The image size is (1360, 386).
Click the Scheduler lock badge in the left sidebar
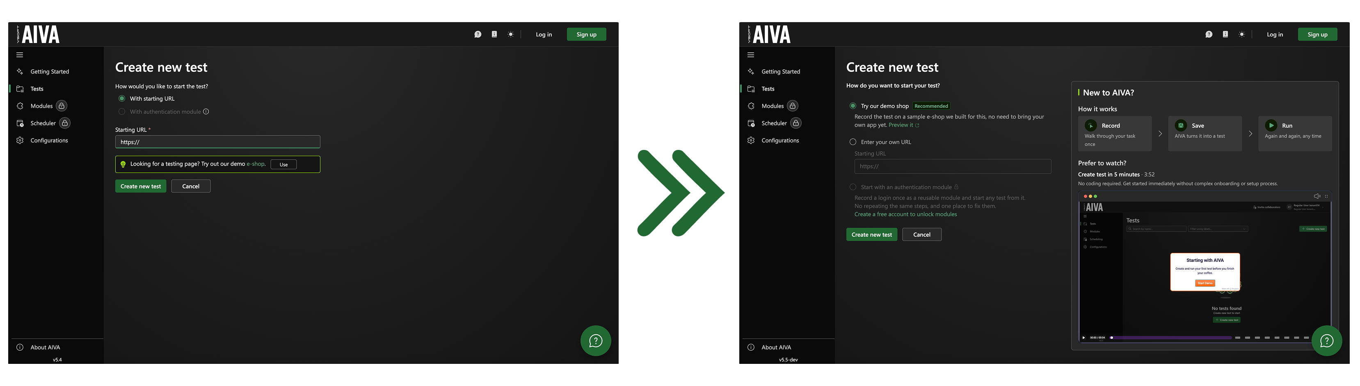pyautogui.click(x=64, y=123)
